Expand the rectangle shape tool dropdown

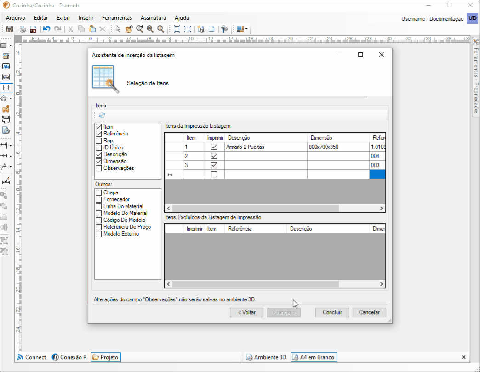click(11, 46)
